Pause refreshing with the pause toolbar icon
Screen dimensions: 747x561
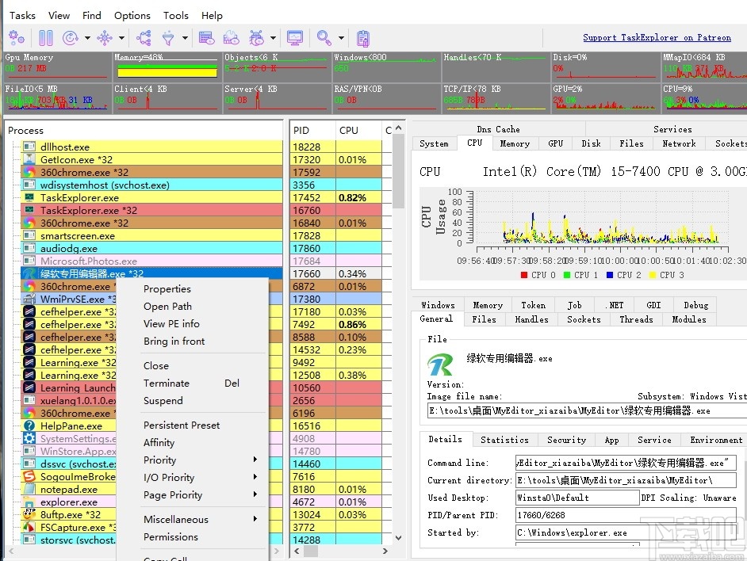click(x=45, y=37)
